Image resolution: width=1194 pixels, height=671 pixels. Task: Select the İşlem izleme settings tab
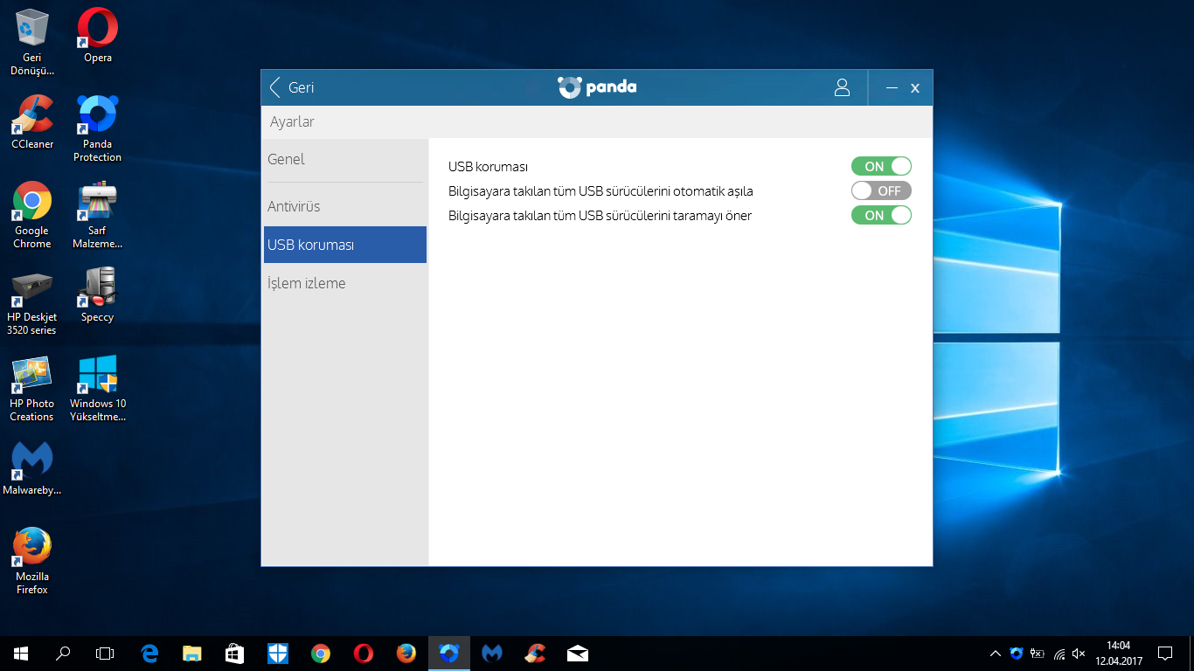coord(344,283)
